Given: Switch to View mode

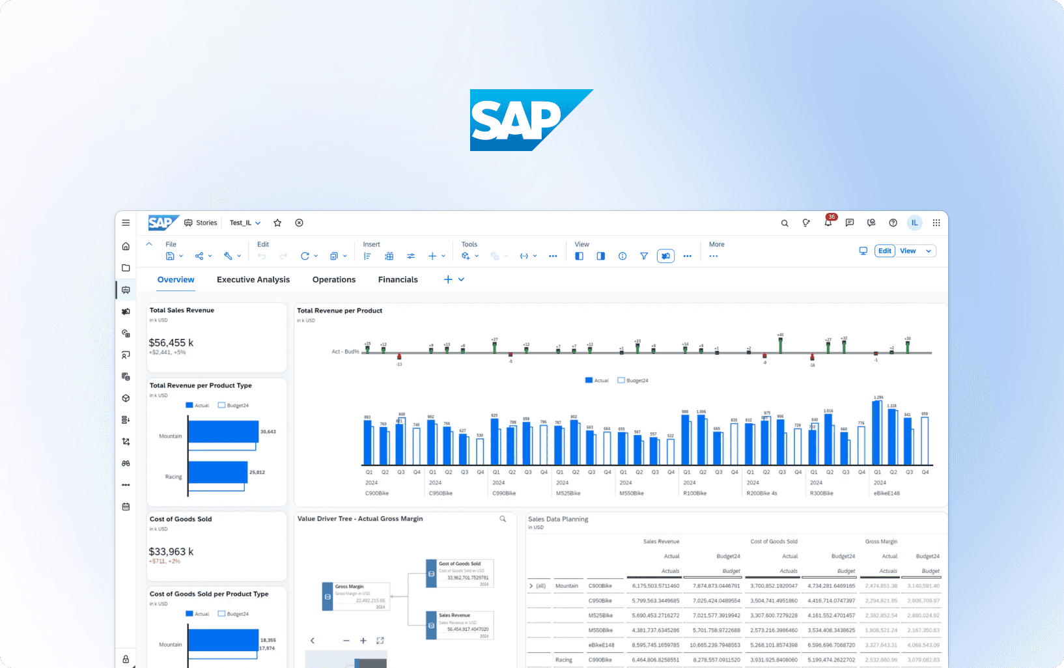Looking at the screenshot, I should [908, 251].
